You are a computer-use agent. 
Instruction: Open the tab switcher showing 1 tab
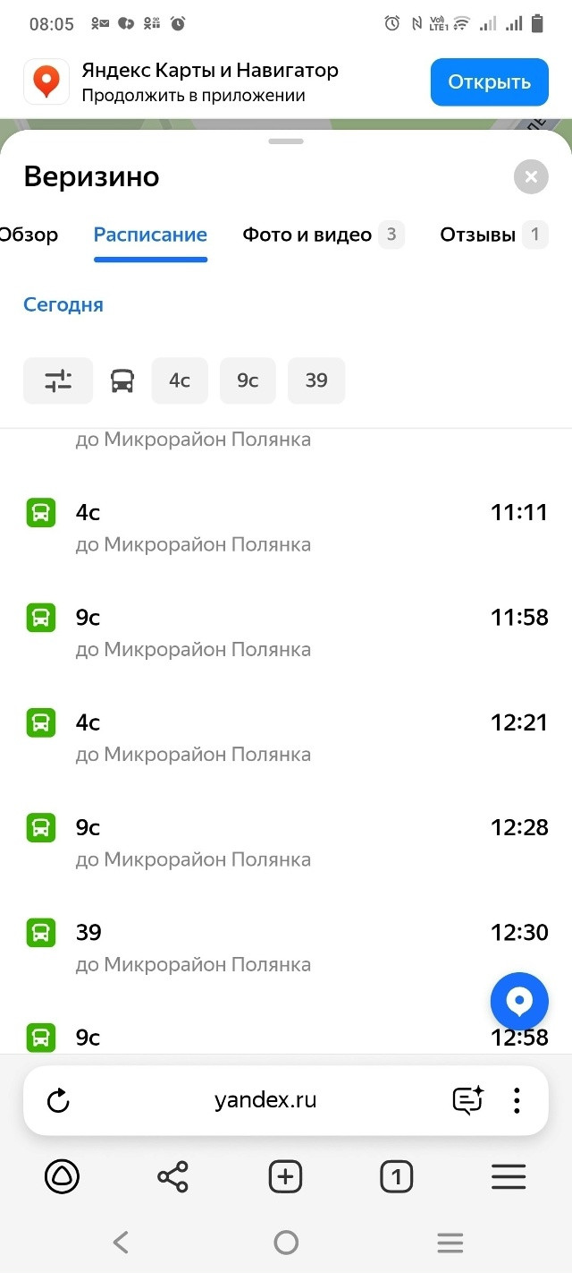(x=396, y=1176)
